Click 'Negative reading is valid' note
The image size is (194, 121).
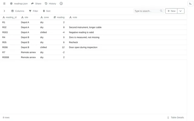click(x=81, y=32)
